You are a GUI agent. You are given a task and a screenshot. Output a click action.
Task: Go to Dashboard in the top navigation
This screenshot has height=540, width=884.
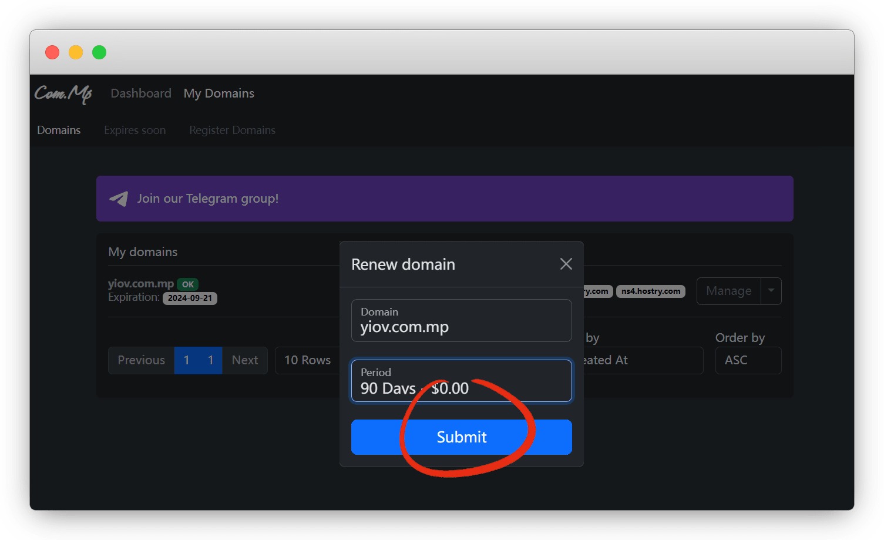(x=141, y=93)
